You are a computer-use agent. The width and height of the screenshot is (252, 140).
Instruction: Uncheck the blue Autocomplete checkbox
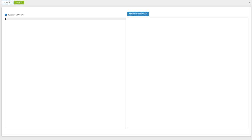point(6,15)
